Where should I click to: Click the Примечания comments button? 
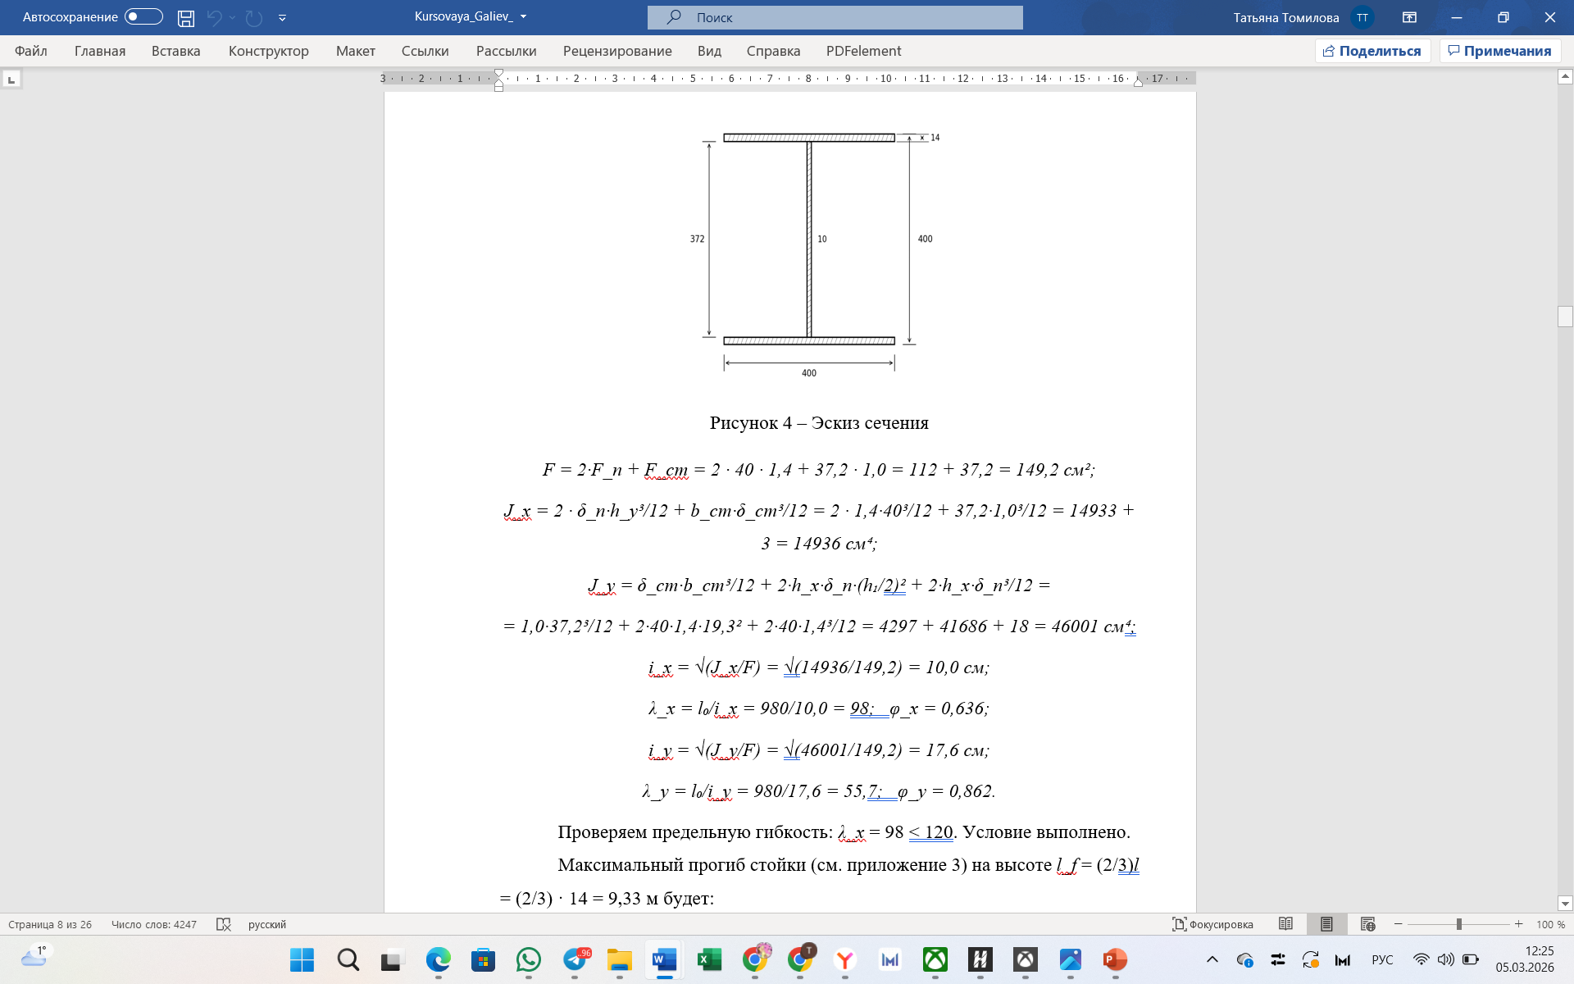pyautogui.click(x=1499, y=51)
